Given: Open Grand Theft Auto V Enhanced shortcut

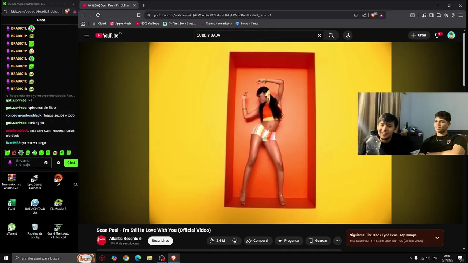Looking at the screenshot, I should pyautogui.click(x=58, y=232).
